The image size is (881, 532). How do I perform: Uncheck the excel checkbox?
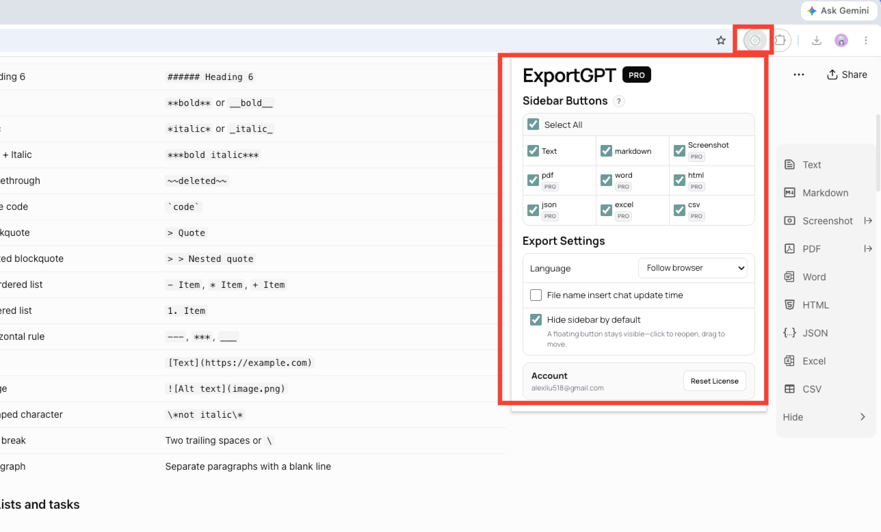point(607,210)
